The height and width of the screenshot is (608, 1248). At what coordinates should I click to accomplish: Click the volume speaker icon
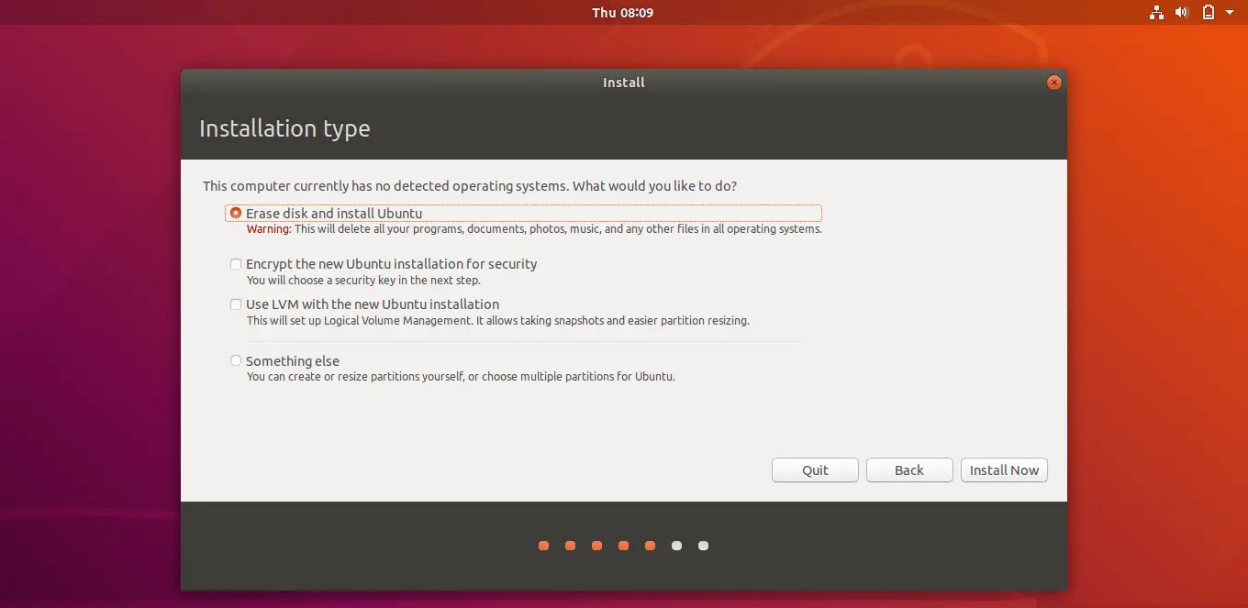tap(1182, 13)
